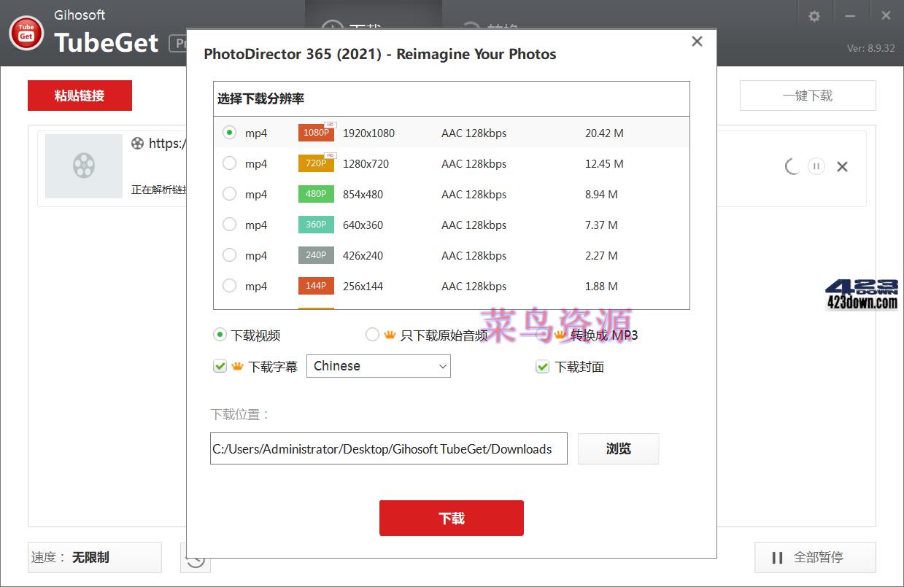This screenshot has width=904, height=587.
Task: Open the settings gear icon
Action: [x=814, y=15]
